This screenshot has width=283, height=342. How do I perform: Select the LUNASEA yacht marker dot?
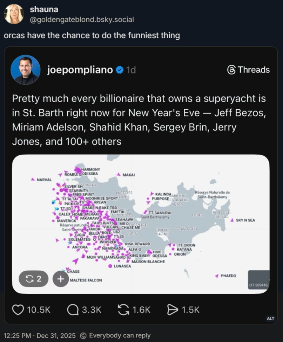pos(110,266)
